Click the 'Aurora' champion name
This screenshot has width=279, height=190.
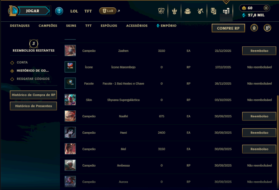[x=123, y=182]
